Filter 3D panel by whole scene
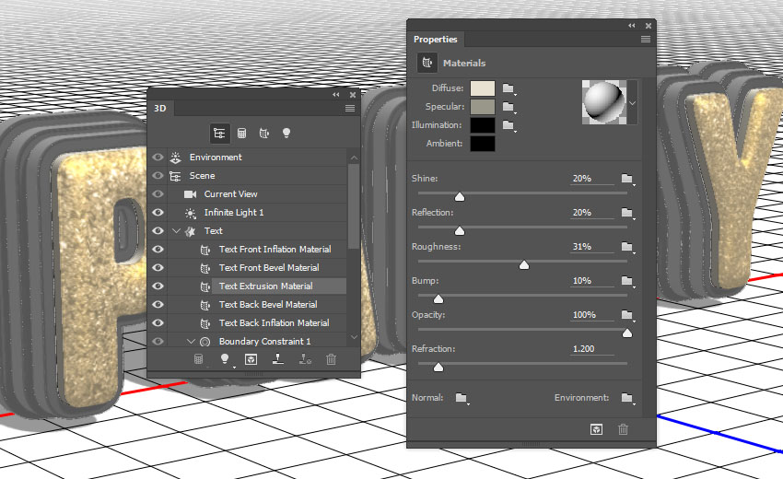The width and height of the screenshot is (783, 479). coord(219,134)
